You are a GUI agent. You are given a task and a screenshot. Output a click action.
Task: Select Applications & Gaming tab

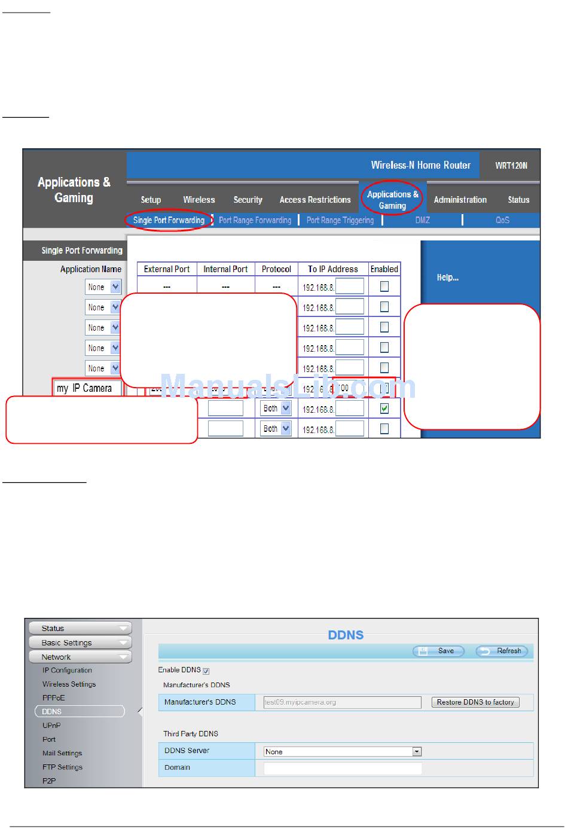point(392,200)
